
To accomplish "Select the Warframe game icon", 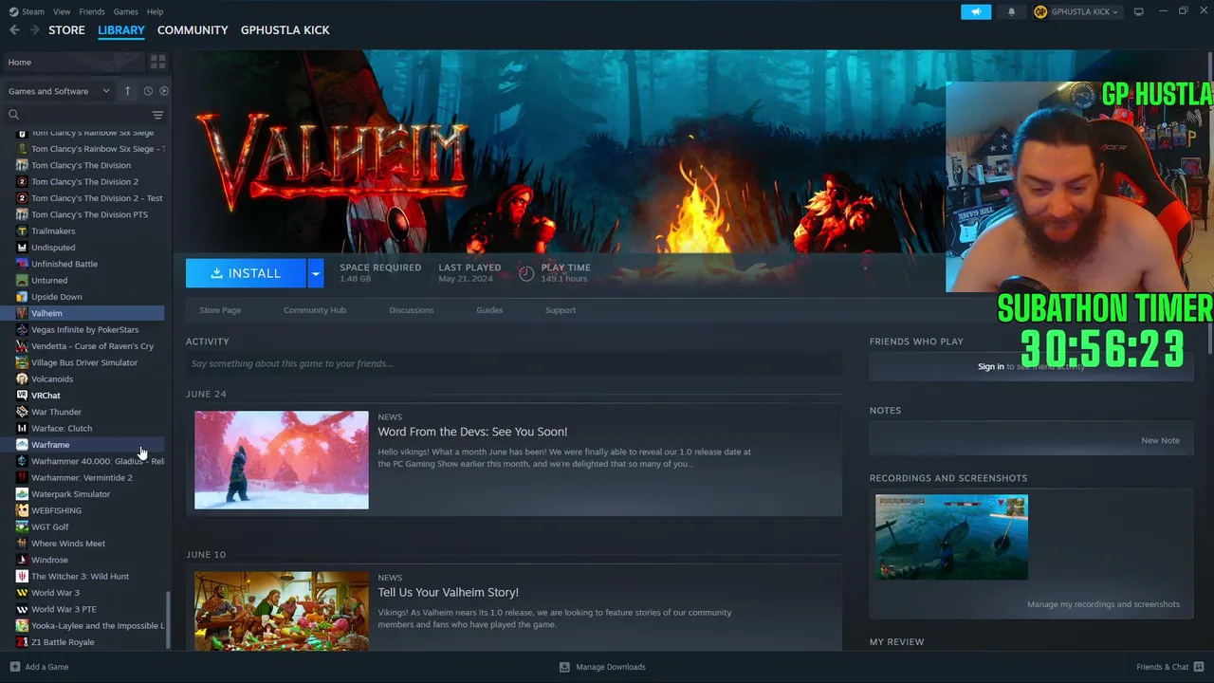I will pos(22,445).
